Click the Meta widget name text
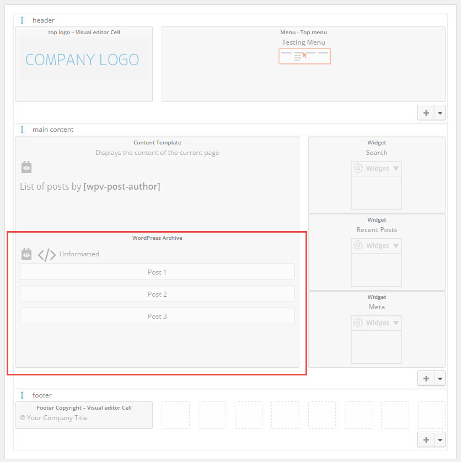Screen dimensions: 461x462 377,307
